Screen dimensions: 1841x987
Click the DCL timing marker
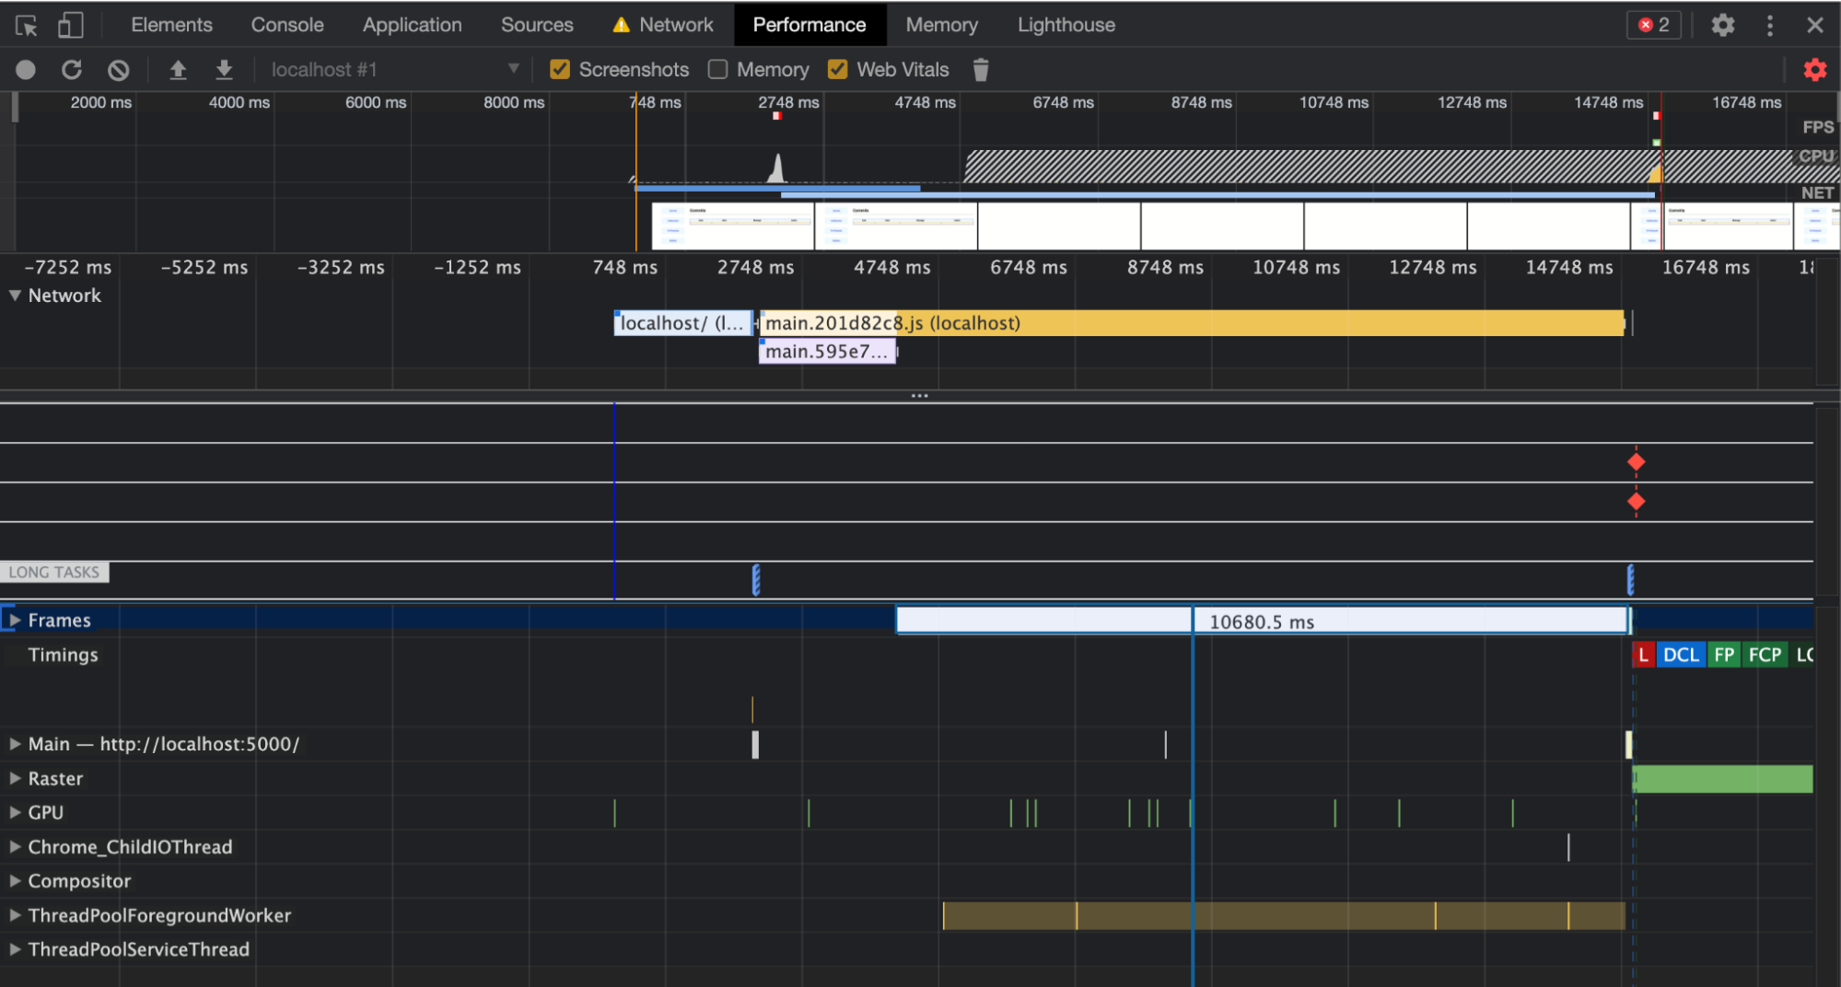[x=1680, y=656]
